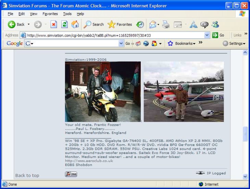Screen dimensions: 250x189
Task: Open the Tools menu
Action: click(67, 14)
